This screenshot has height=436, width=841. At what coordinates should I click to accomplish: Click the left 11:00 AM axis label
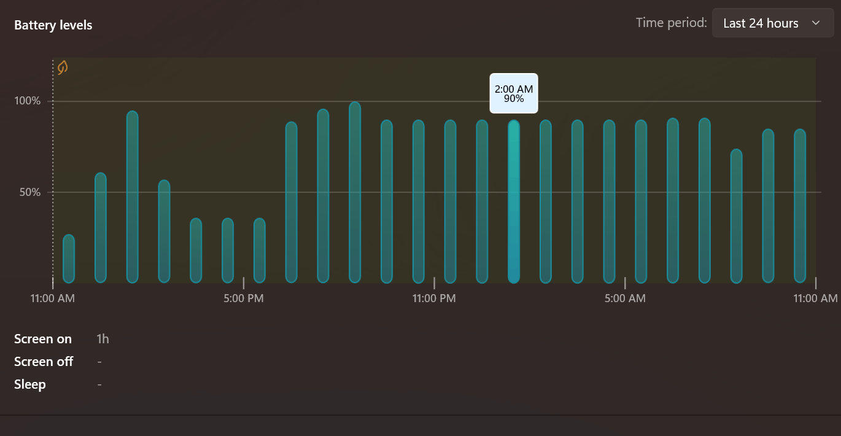[53, 298]
